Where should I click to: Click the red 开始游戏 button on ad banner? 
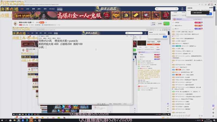point(107,15)
